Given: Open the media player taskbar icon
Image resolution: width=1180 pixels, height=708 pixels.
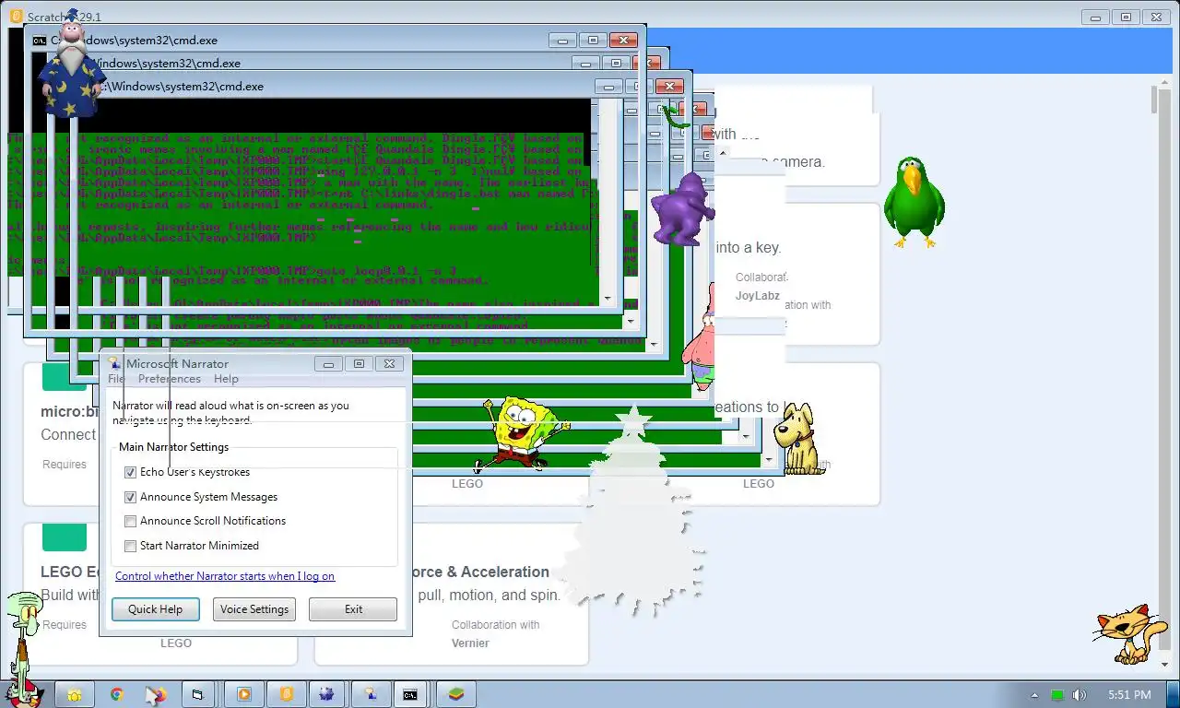Looking at the screenshot, I should (243, 695).
